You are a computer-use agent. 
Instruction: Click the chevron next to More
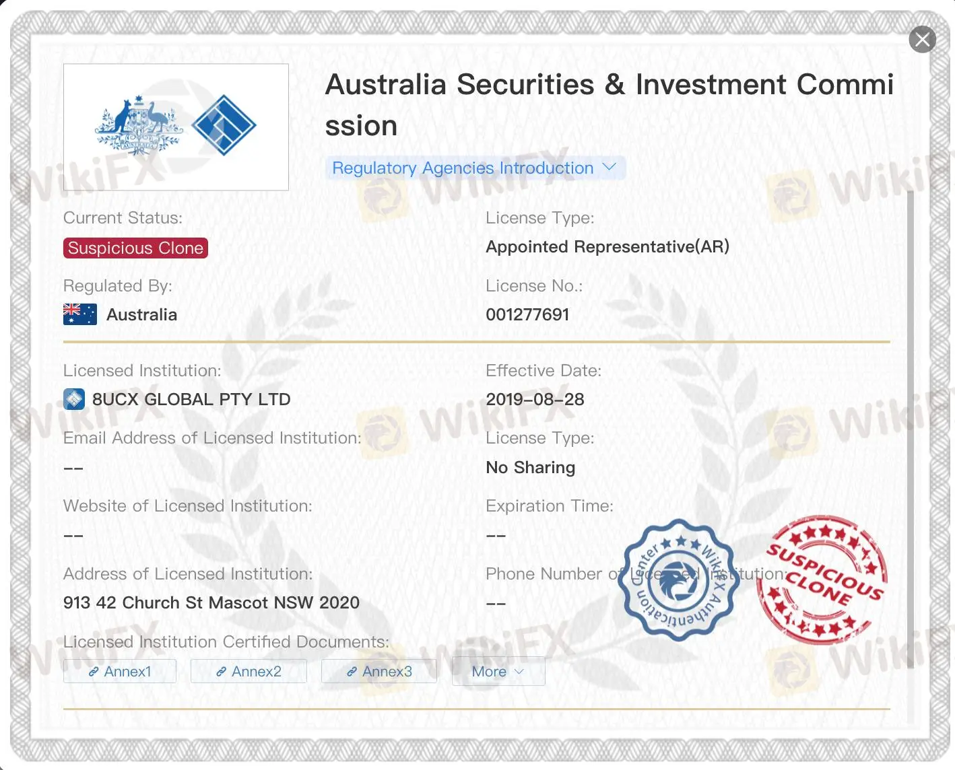[x=519, y=672]
